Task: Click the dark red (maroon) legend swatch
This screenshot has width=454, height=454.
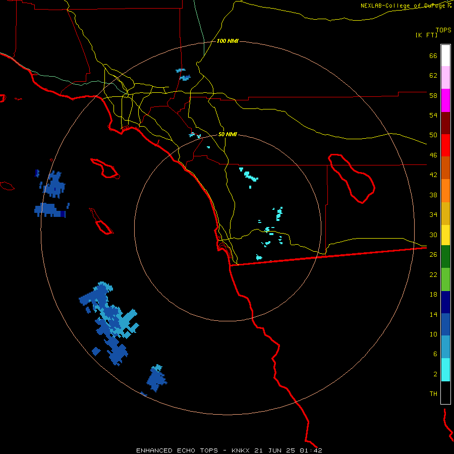Action: pos(445,123)
